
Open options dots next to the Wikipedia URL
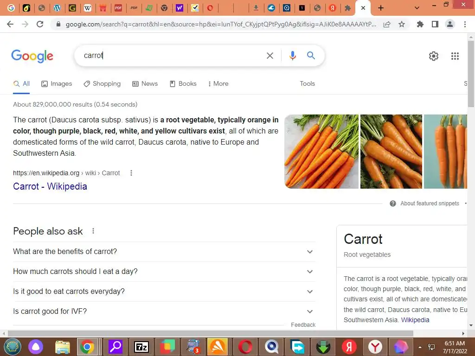pyautogui.click(x=131, y=173)
